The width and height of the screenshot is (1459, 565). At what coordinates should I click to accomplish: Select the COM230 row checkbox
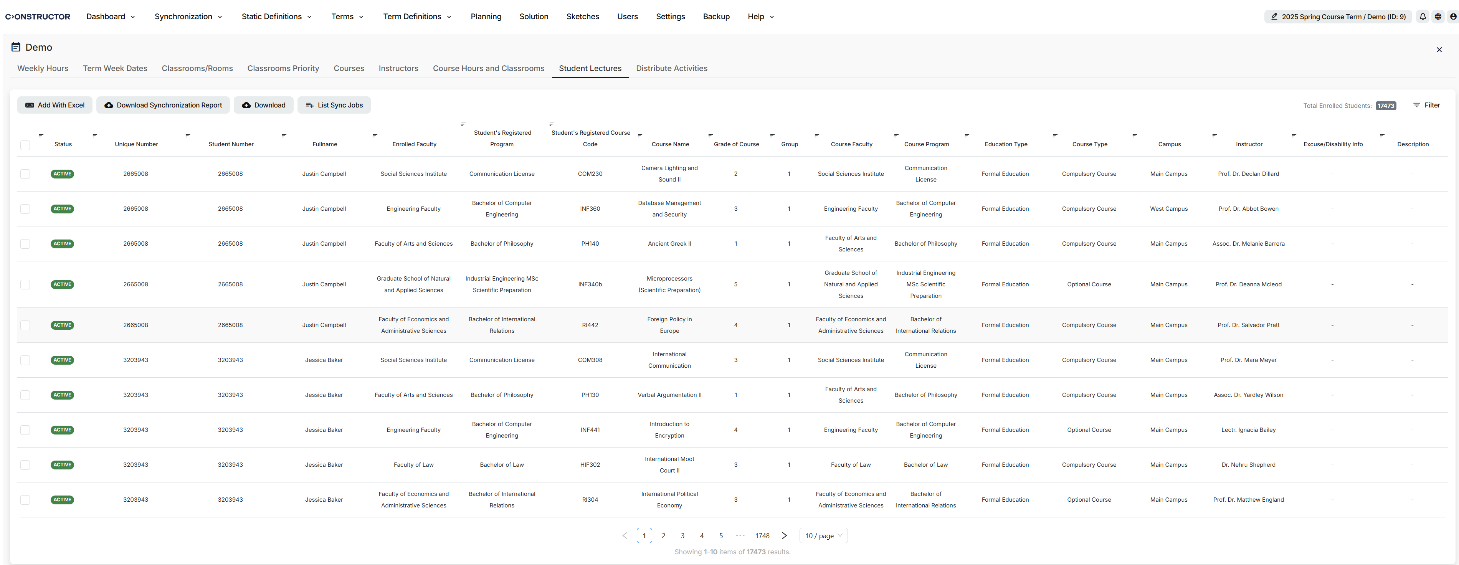coord(25,174)
